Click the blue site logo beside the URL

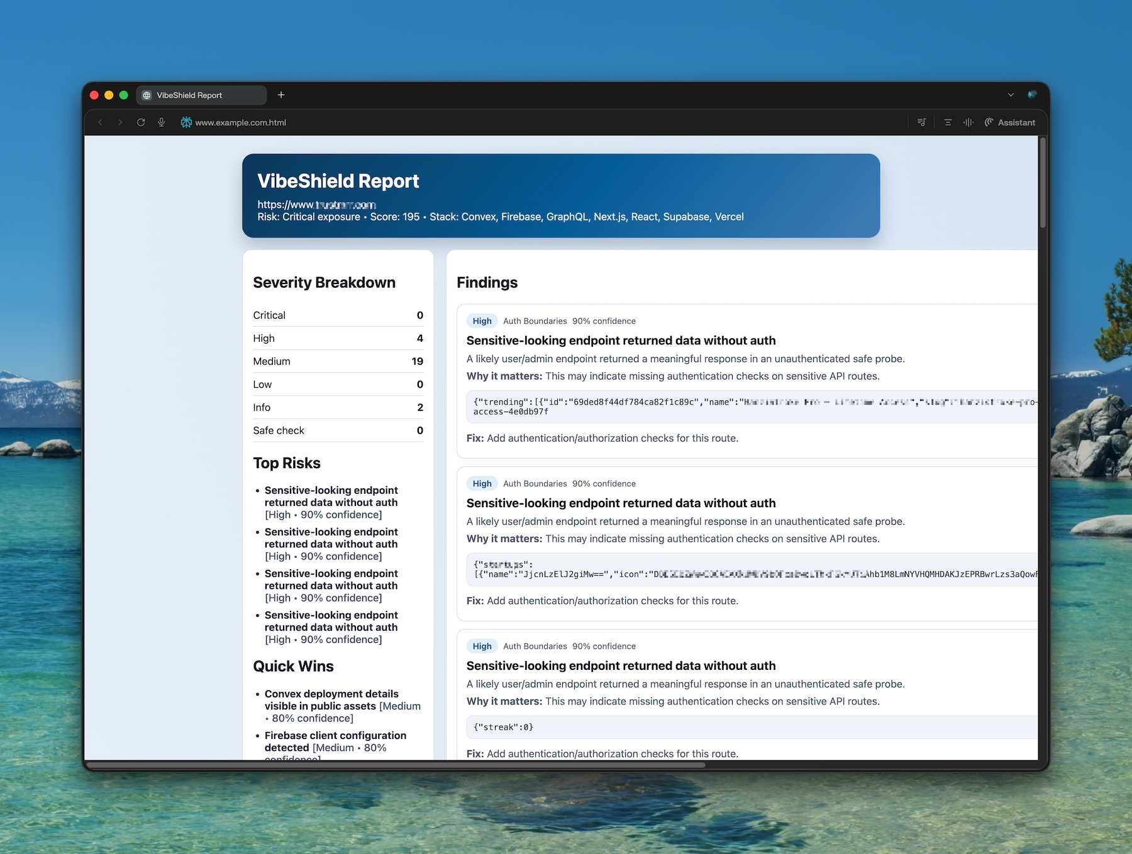[186, 122]
